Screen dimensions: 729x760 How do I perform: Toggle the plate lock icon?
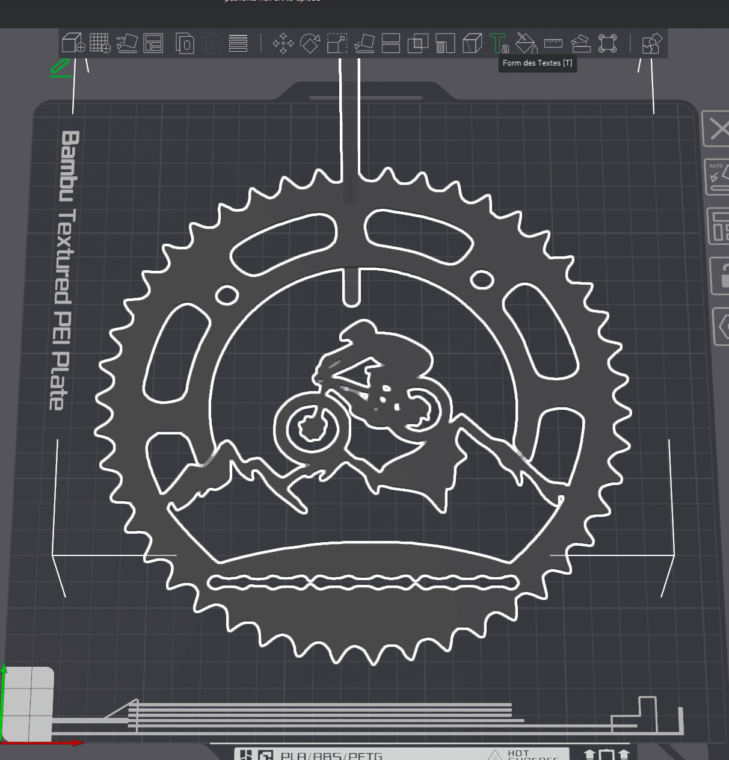(720, 276)
